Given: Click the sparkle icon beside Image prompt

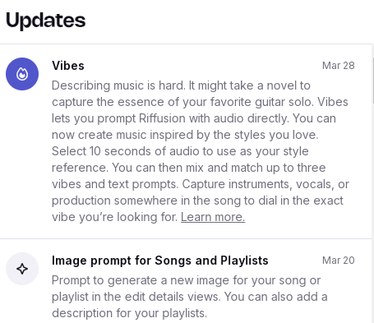Looking at the screenshot, I should (22, 269).
